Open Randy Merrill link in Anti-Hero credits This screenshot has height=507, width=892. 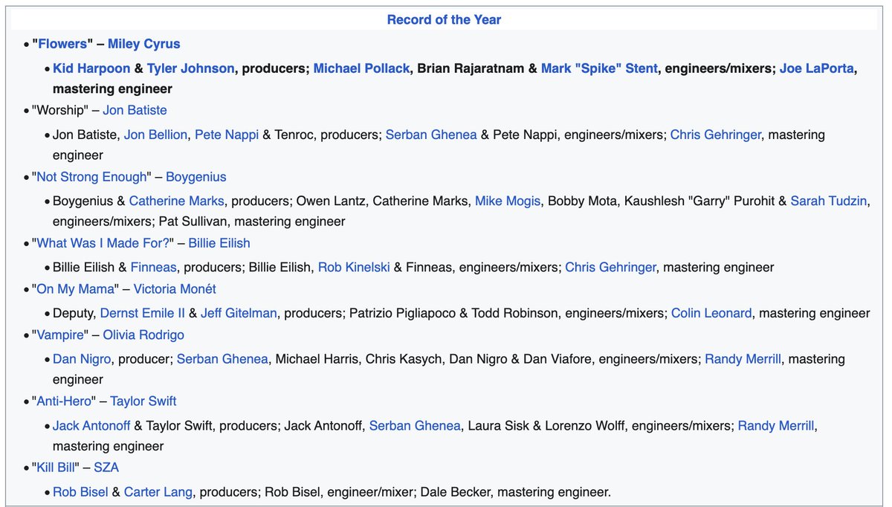point(776,425)
